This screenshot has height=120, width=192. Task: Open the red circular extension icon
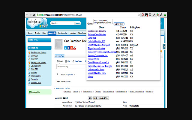point(143,15)
